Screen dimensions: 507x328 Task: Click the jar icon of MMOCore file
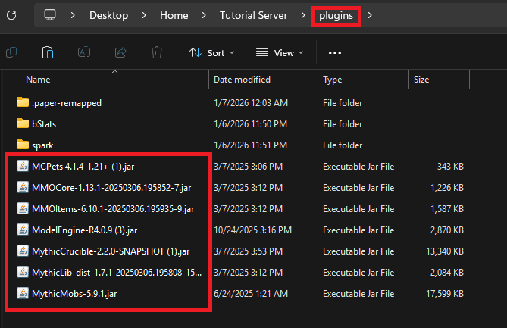23,187
